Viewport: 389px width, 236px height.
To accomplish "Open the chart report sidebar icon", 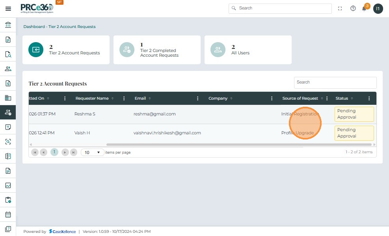I will 8,186.
